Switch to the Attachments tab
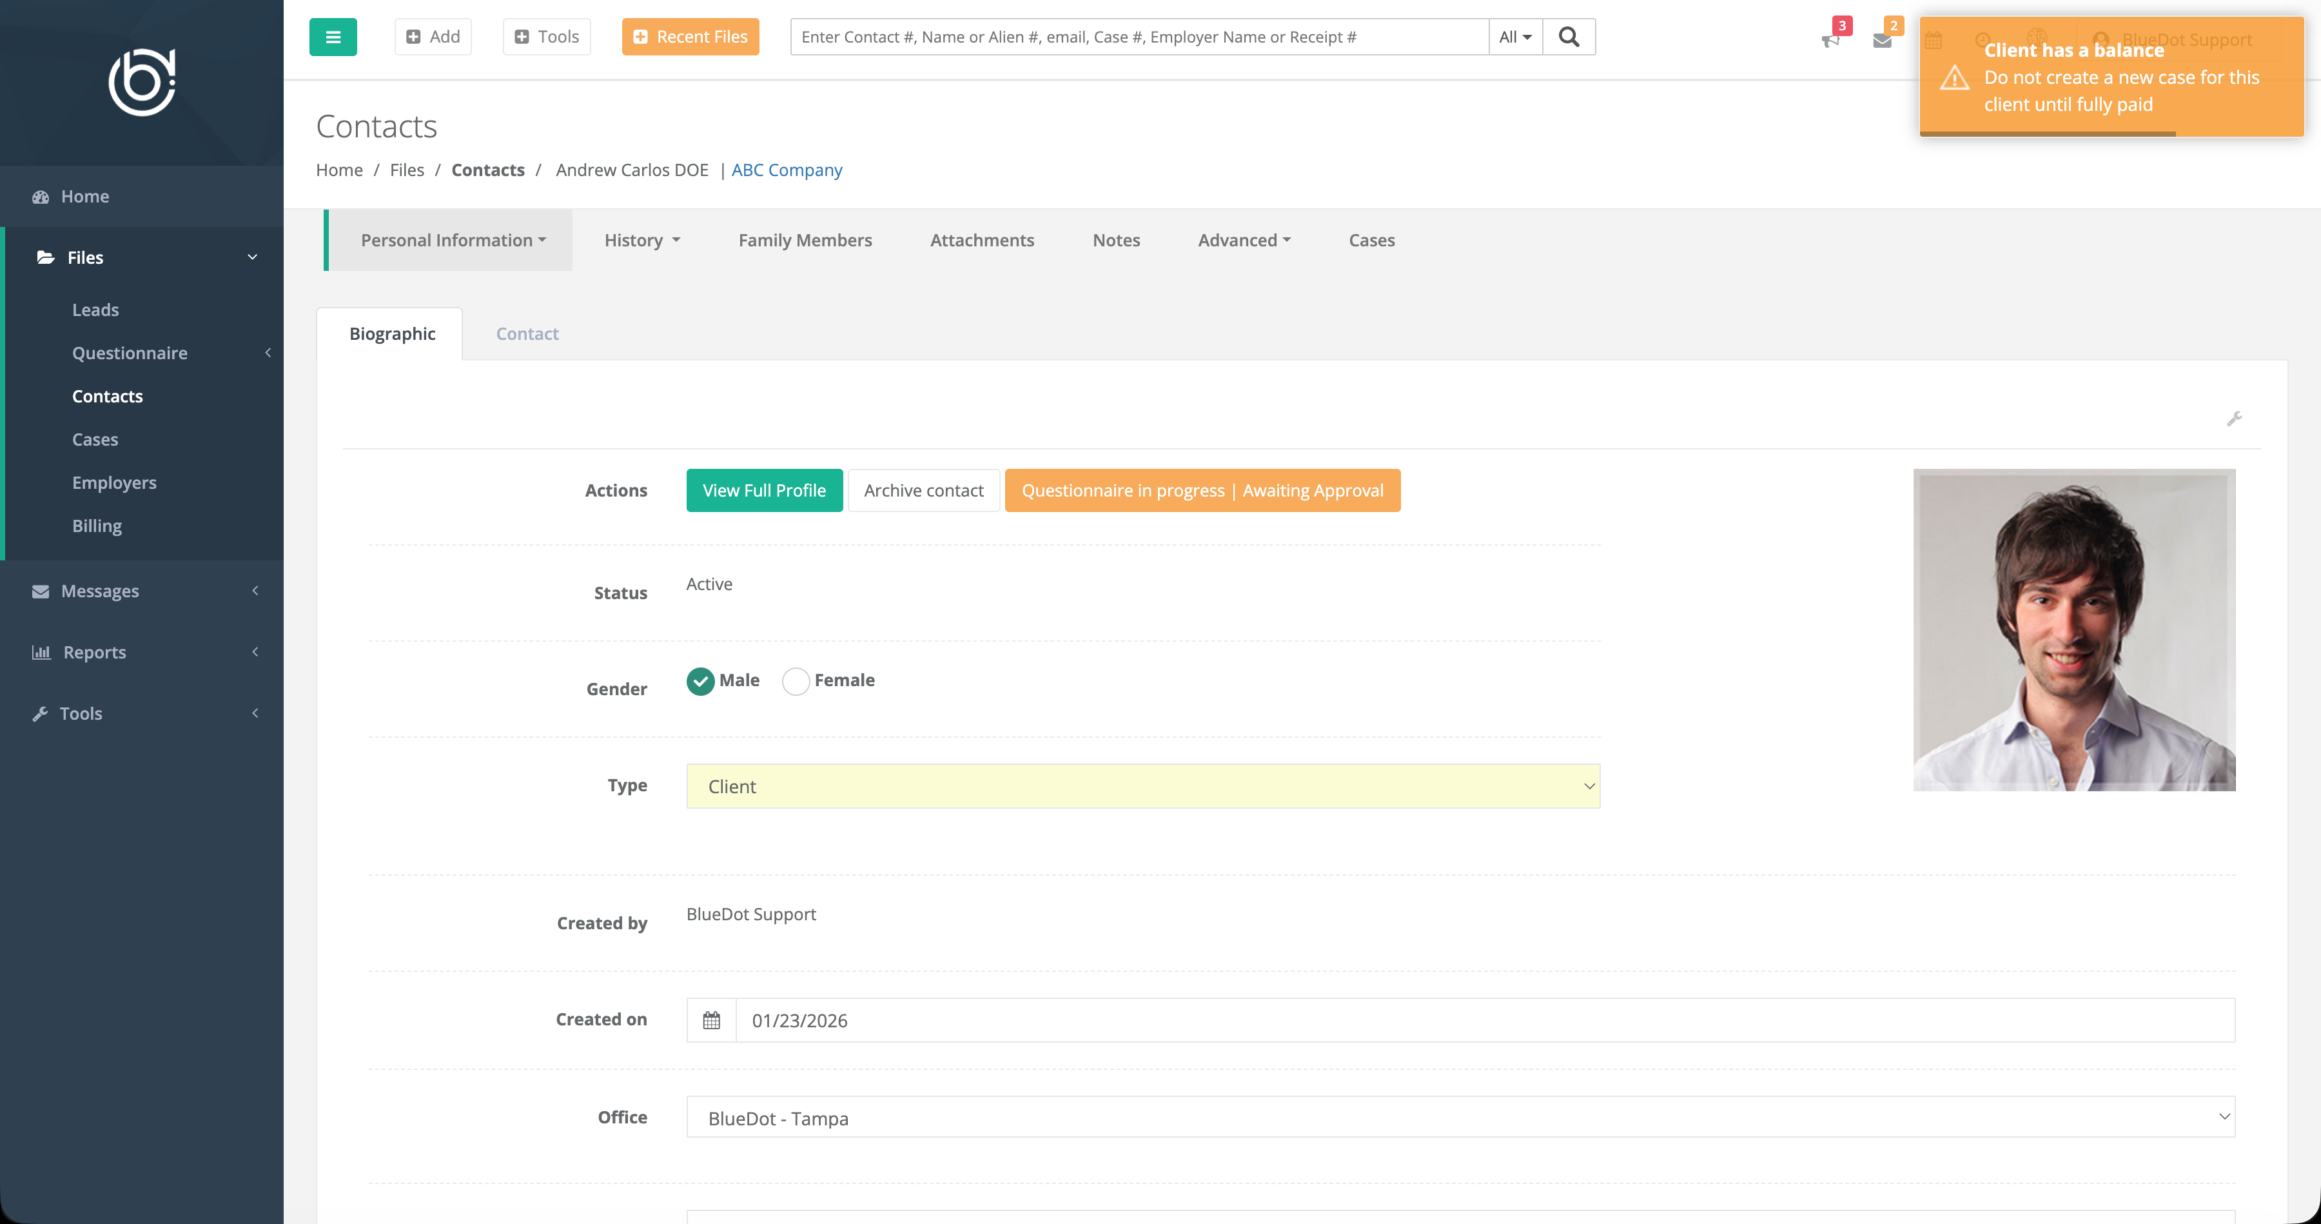 click(x=982, y=241)
